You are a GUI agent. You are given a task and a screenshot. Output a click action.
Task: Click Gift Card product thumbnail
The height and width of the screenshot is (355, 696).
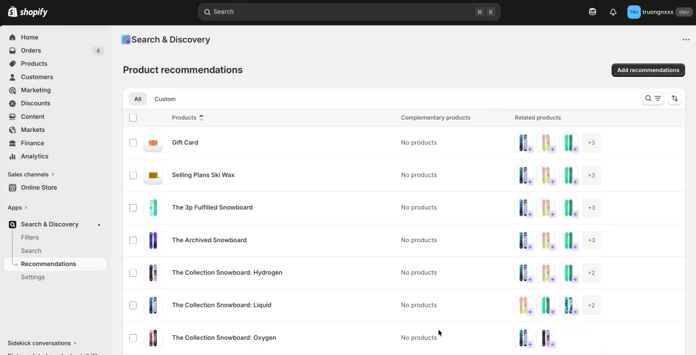tap(153, 143)
